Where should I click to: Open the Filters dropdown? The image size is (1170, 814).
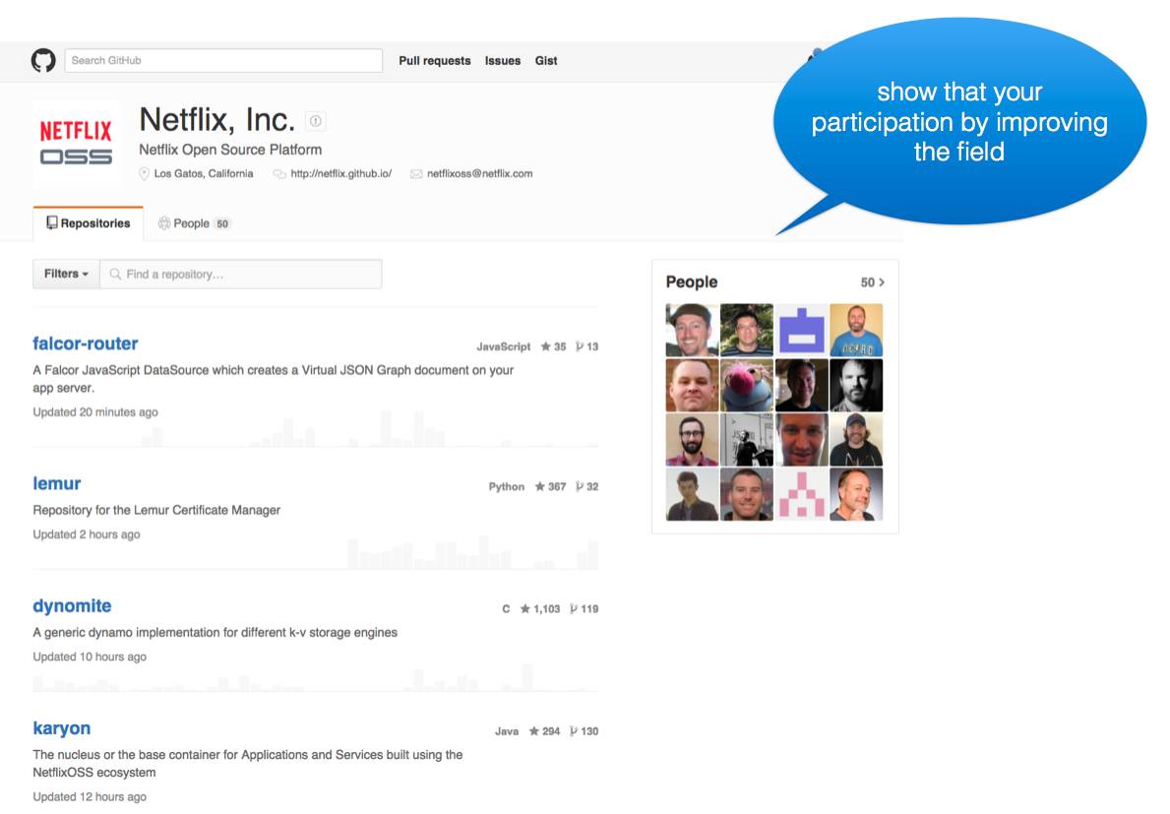66,274
